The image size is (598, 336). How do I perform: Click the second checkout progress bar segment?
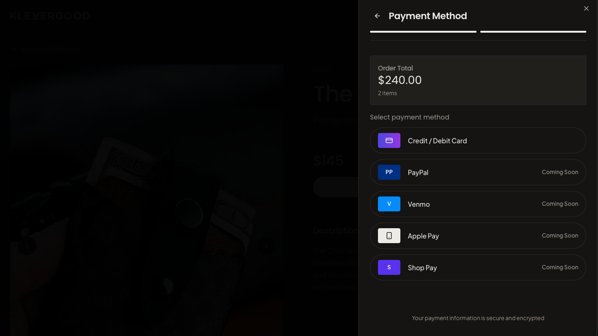pyautogui.click(x=533, y=32)
